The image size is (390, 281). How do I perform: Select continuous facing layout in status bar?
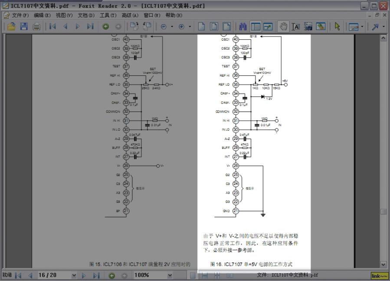coord(217,275)
